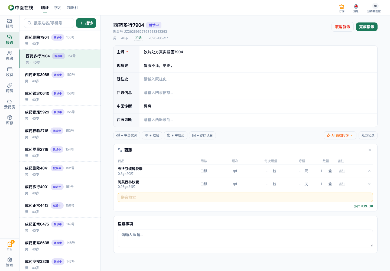
Task: Add a 中药饮片 prescription
Action: (x=126, y=135)
